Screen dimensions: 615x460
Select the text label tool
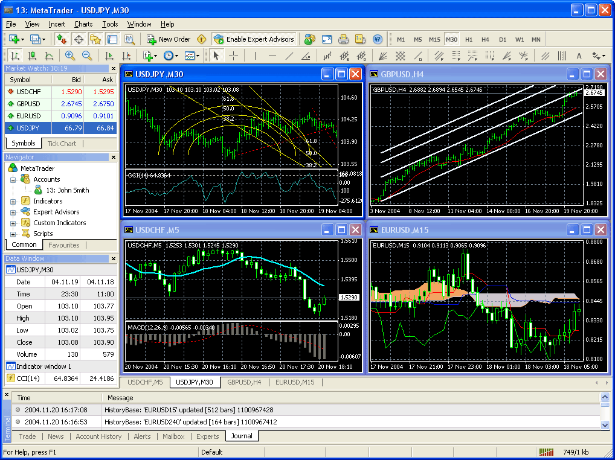579,56
